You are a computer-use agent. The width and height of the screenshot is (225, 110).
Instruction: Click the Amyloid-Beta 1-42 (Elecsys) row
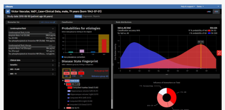click(x=32, y=48)
